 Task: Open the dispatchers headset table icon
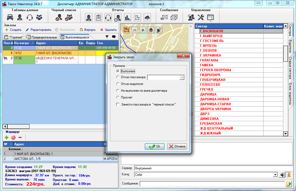coord(29,18)
